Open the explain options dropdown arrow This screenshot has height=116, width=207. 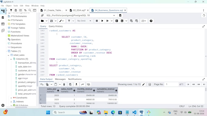click(126, 21)
